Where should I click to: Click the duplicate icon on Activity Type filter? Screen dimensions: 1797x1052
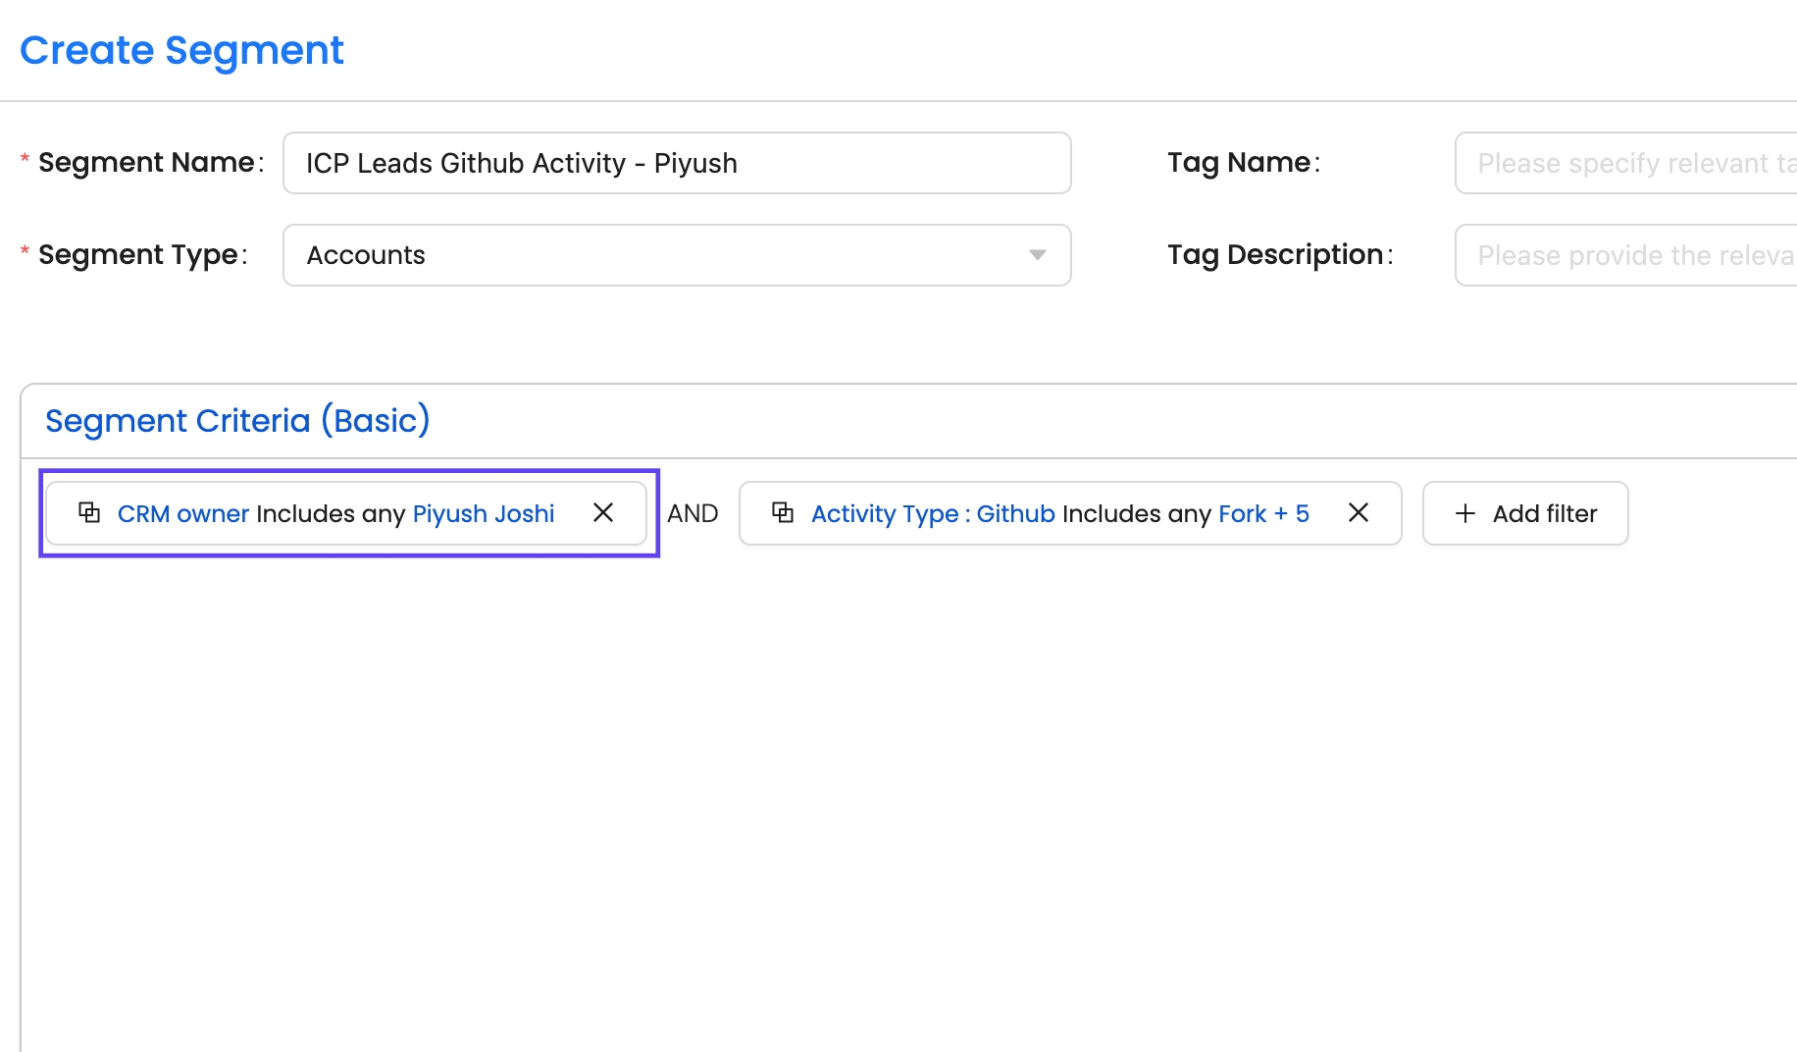(783, 512)
